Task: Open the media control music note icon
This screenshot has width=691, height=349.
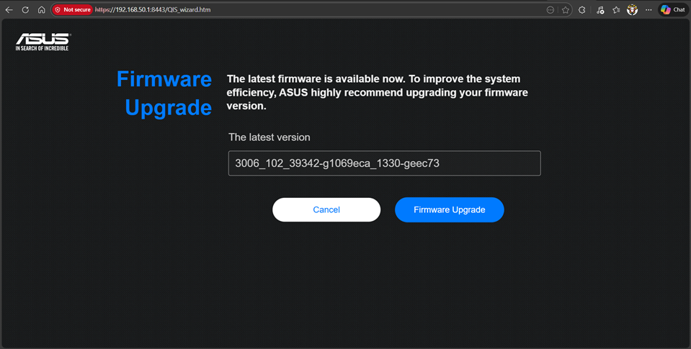Action: pyautogui.click(x=600, y=10)
